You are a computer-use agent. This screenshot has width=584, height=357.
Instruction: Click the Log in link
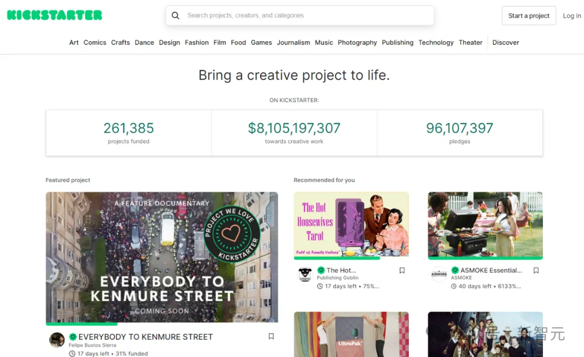[572, 16]
